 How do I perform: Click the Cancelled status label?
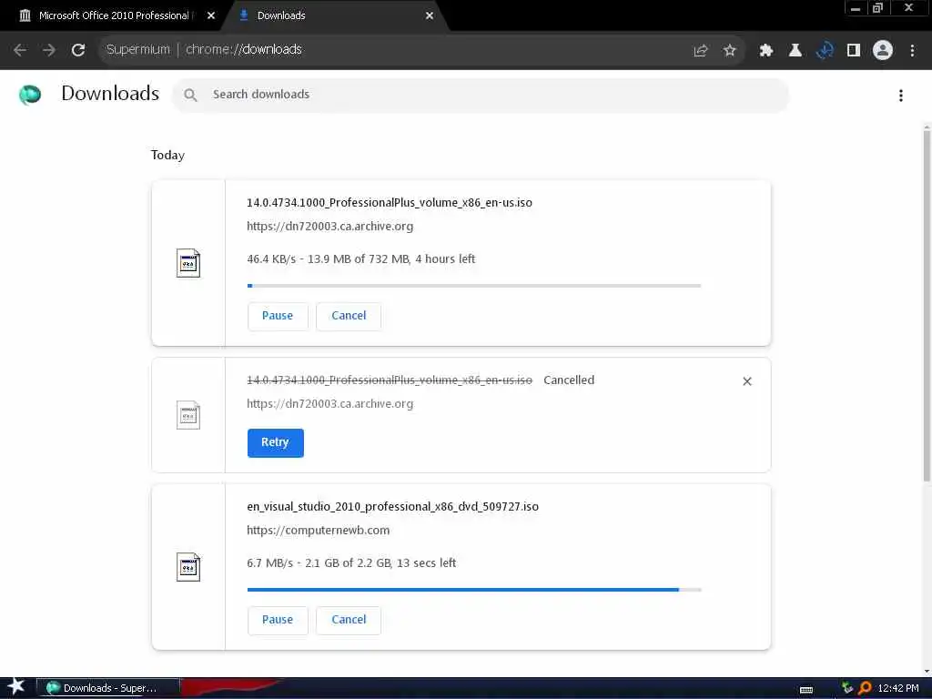coord(569,380)
